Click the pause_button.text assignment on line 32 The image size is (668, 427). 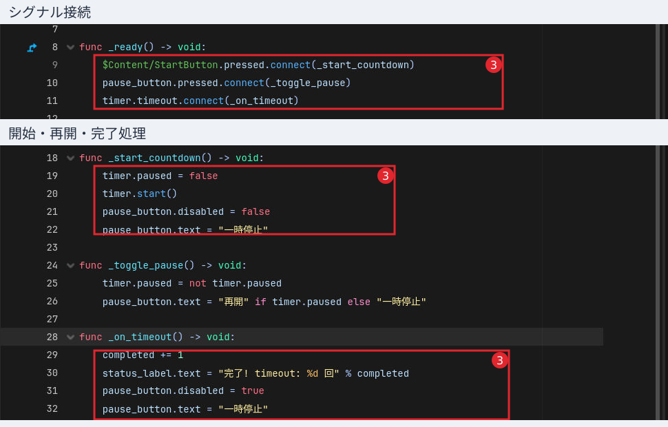pyautogui.click(x=185, y=409)
